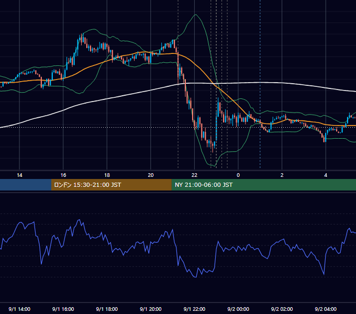356x314 pixels.
Task: Click the blue session band left of London
Action: (x=26, y=185)
